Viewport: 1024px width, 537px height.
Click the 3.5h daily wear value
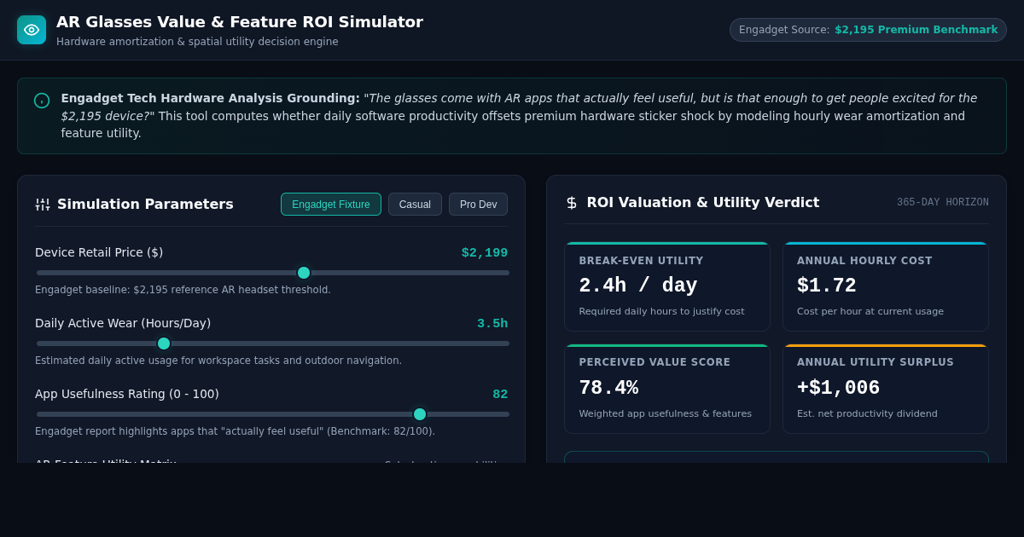(492, 323)
